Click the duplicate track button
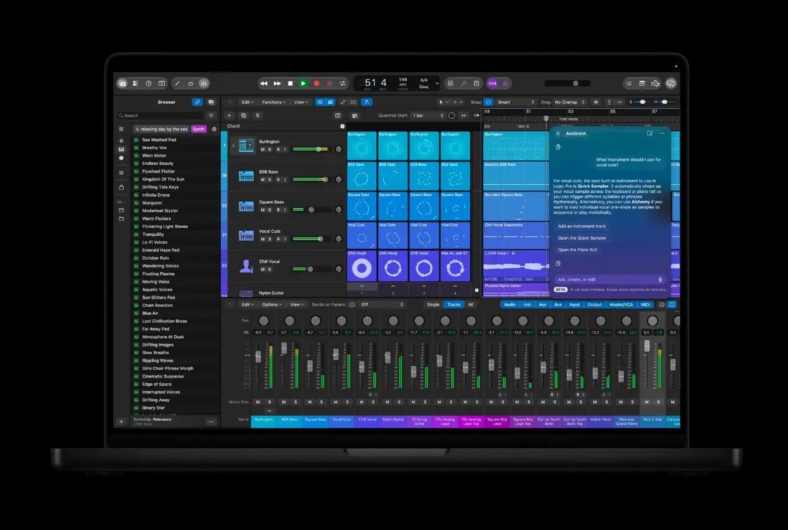Screen dimensions: 788x530 click(243, 116)
